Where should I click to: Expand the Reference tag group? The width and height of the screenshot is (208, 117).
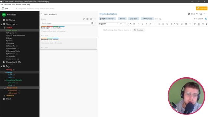tap(5, 96)
